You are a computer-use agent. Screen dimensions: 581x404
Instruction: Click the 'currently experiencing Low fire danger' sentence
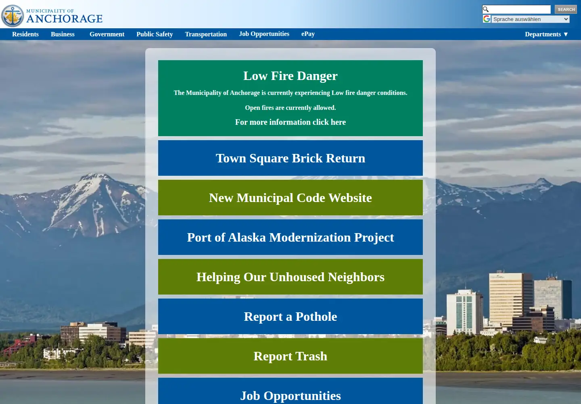click(x=290, y=93)
